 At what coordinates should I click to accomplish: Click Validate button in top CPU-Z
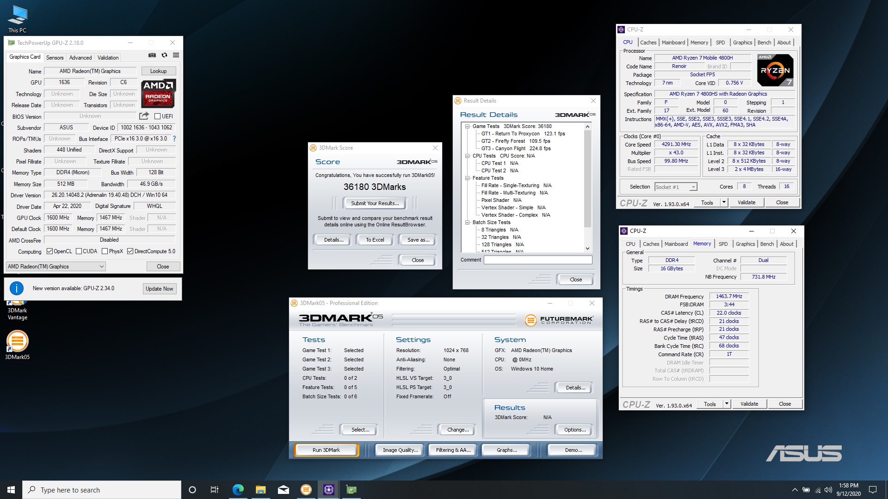[x=746, y=202]
